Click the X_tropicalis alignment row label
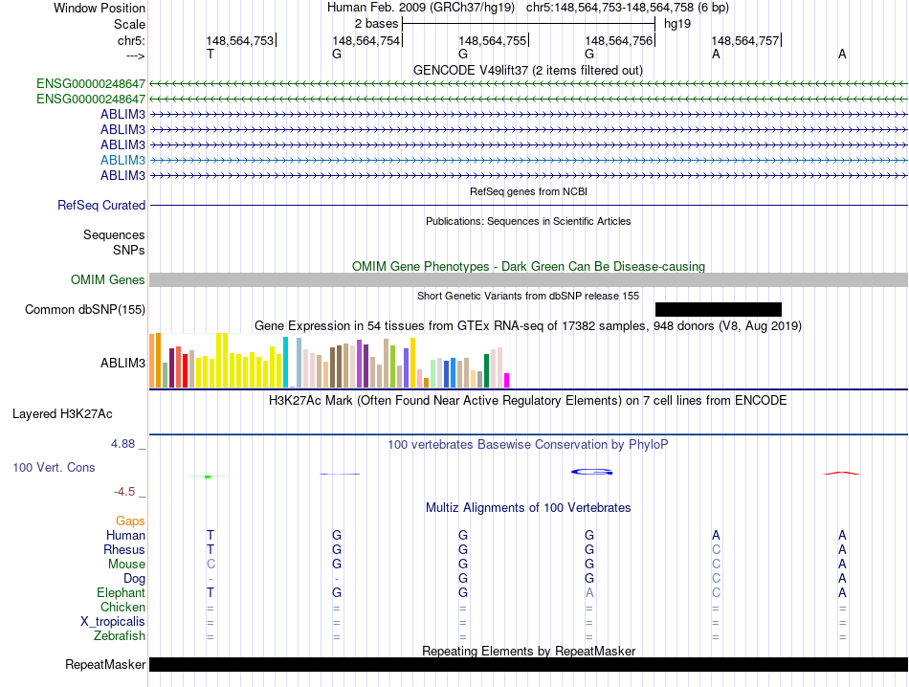Viewport: 909px width, 687px height. 113,622
